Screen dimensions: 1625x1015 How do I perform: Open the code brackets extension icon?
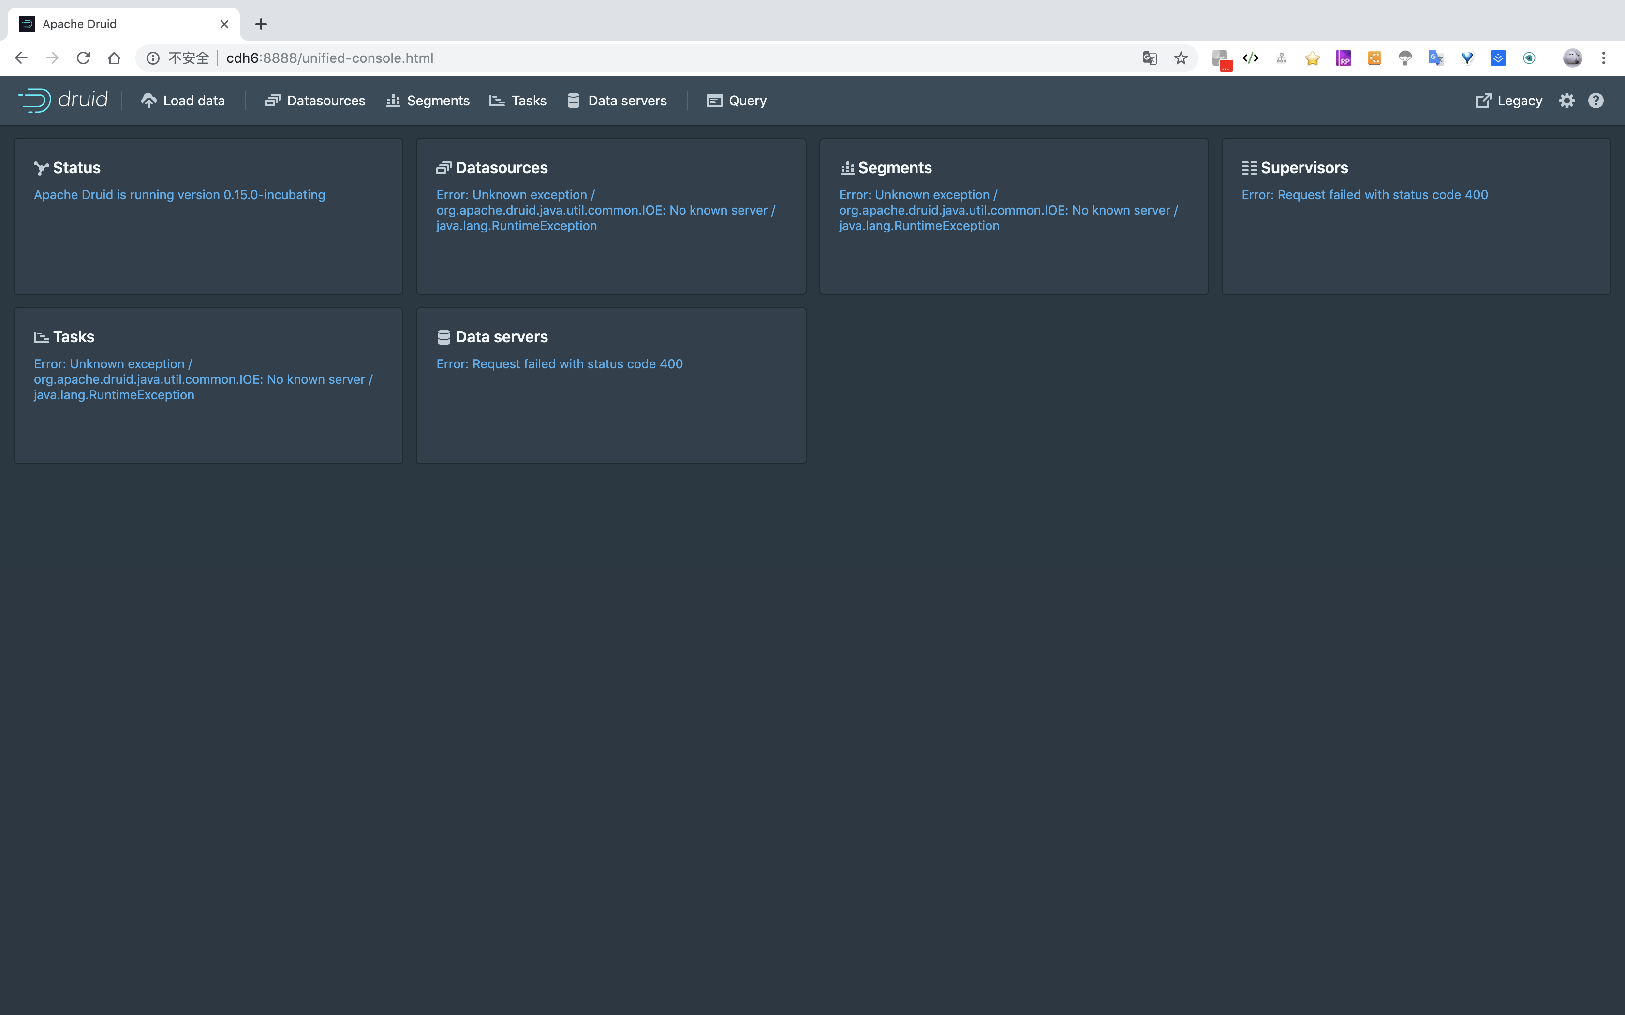(1250, 58)
